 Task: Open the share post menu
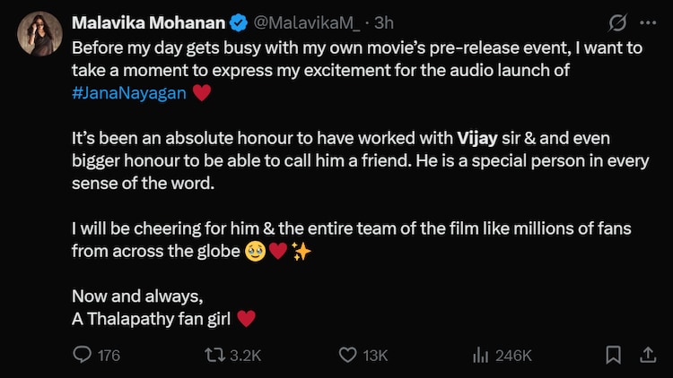tap(647, 355)
